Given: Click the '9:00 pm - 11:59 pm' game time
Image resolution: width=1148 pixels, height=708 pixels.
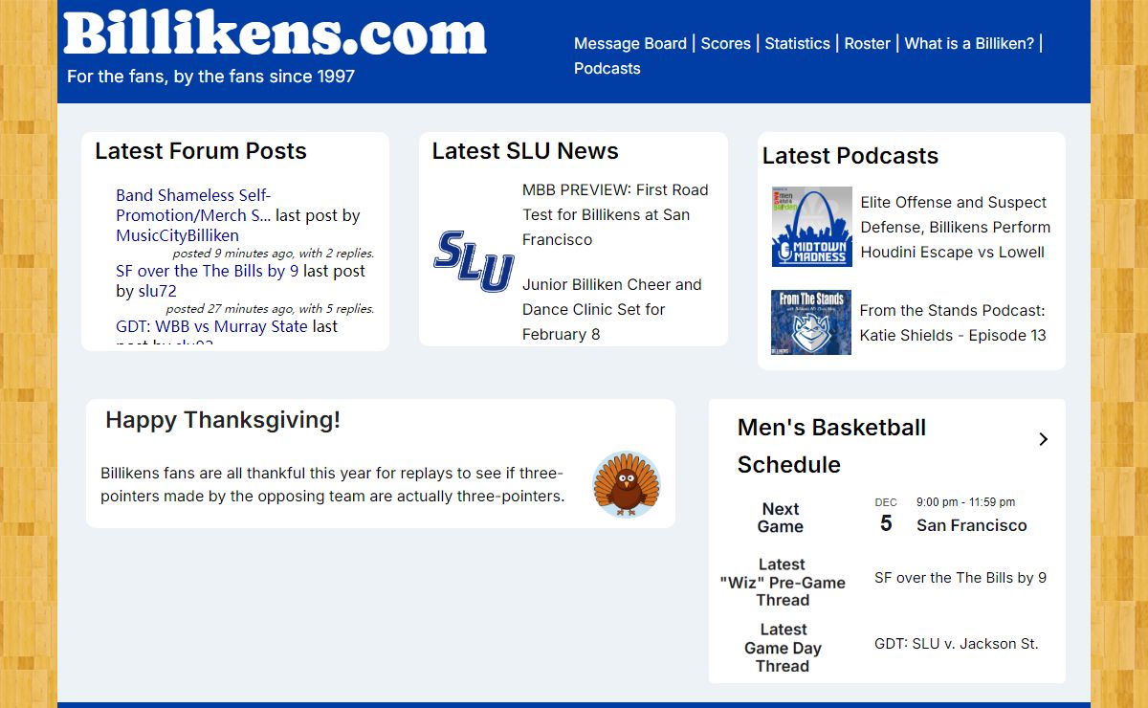Looking at the screenshot, I should tap(965, 502).
